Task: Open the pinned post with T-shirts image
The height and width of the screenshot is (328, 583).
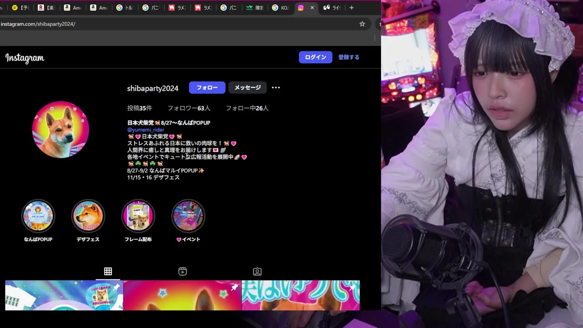Action: tap(64, 295)
